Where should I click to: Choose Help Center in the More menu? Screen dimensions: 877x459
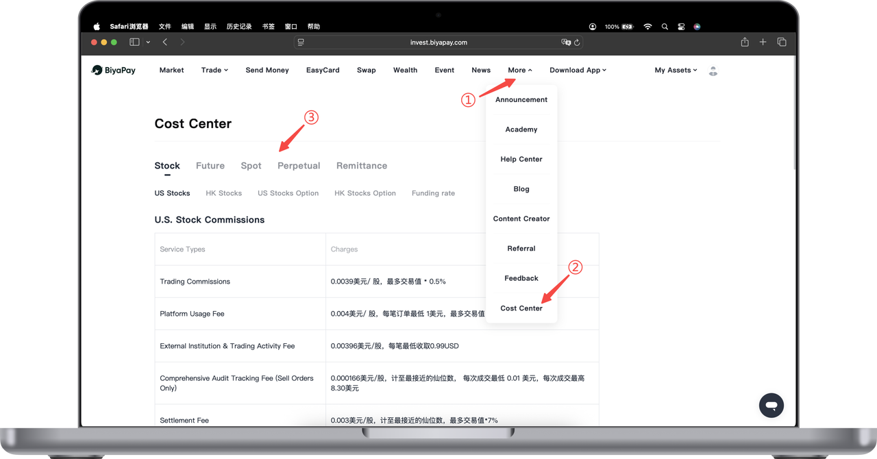[x=521, y=159]
